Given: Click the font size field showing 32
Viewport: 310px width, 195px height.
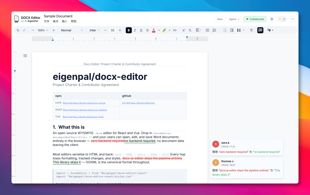Looking at the screenshot, I should click(113, 30).
